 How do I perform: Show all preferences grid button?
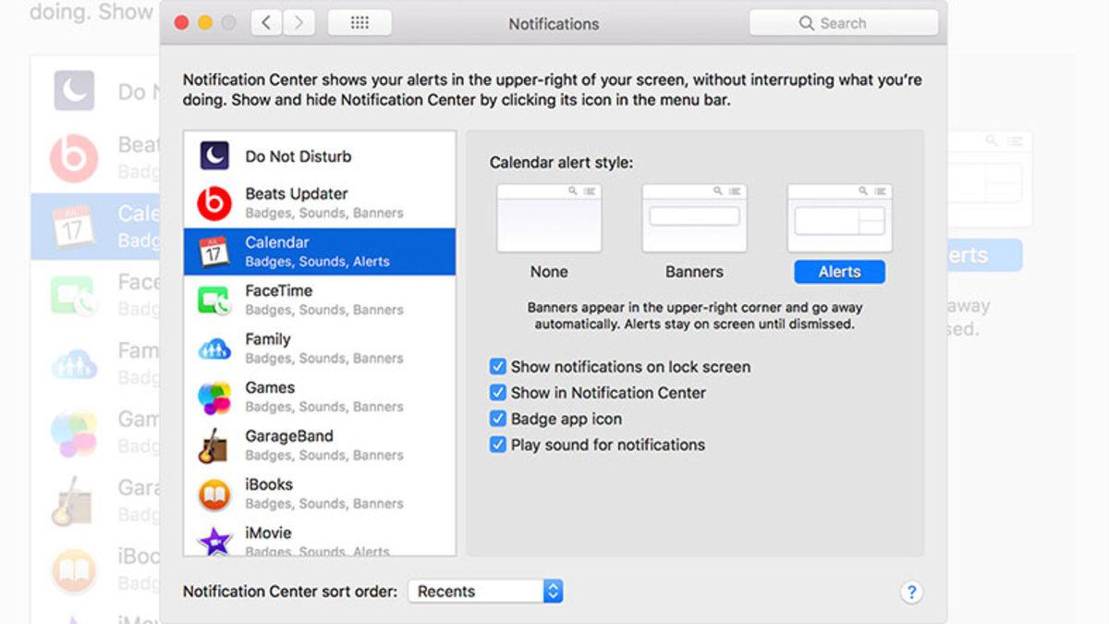pos(360,23)
